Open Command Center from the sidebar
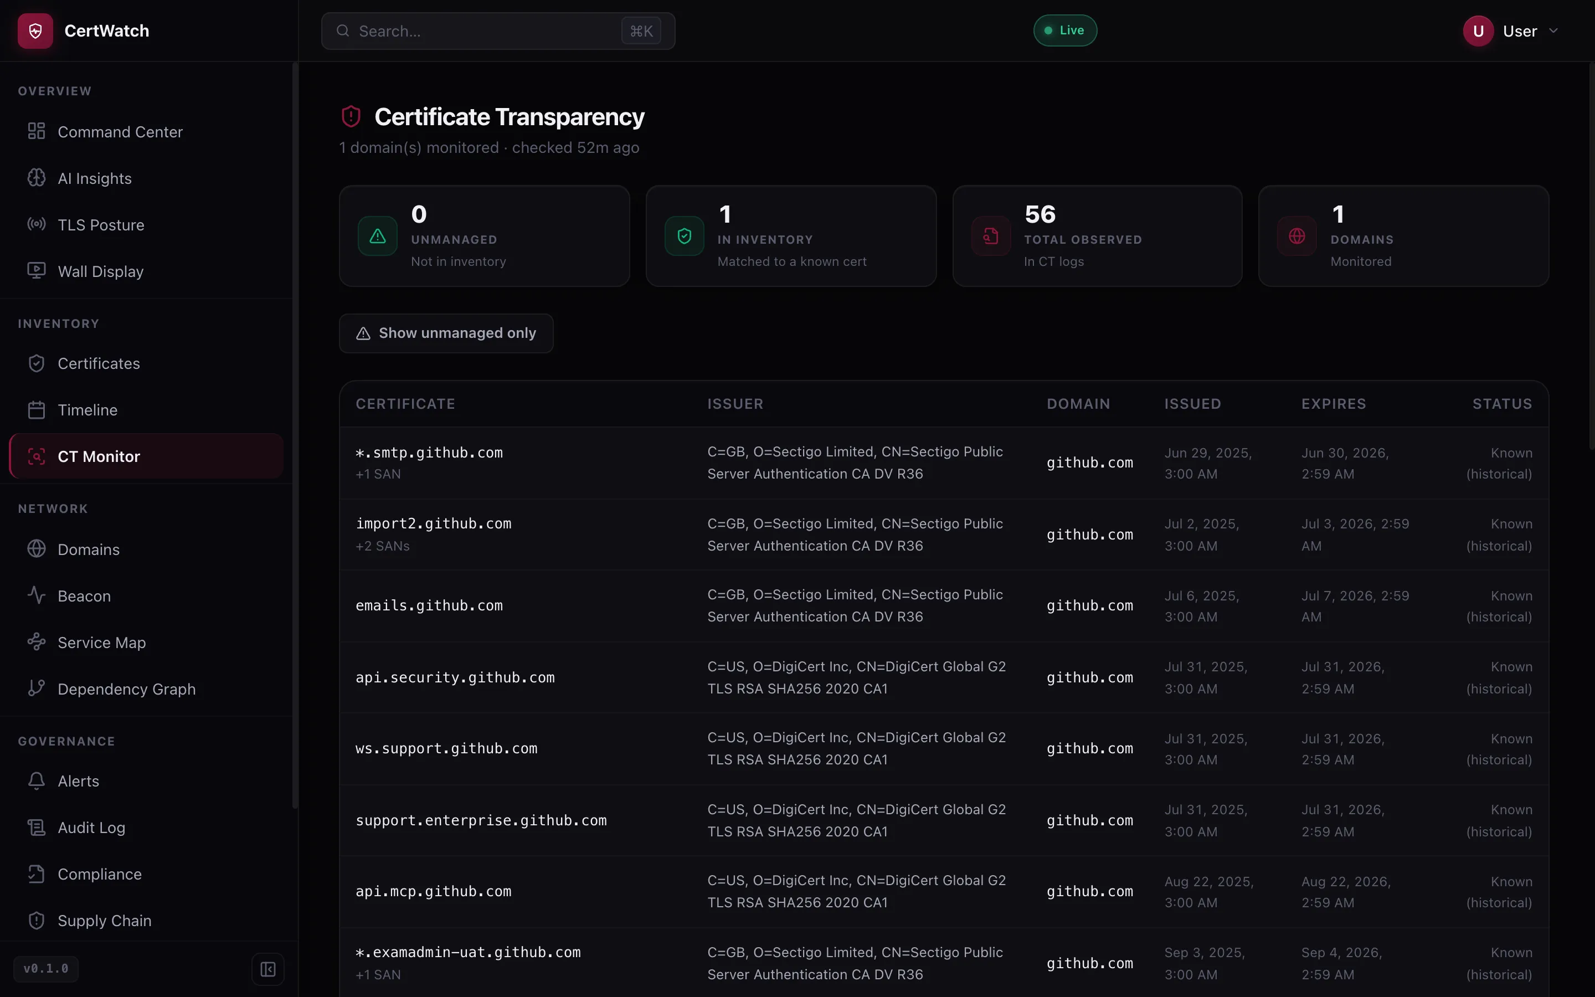 (146, 132)
